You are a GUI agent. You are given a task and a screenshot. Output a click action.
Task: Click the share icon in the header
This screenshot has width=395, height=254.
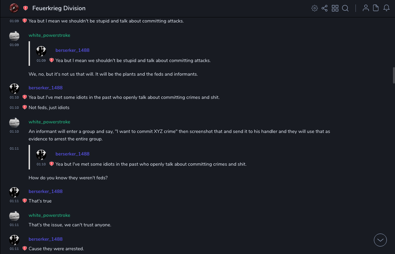click(325, 8)
